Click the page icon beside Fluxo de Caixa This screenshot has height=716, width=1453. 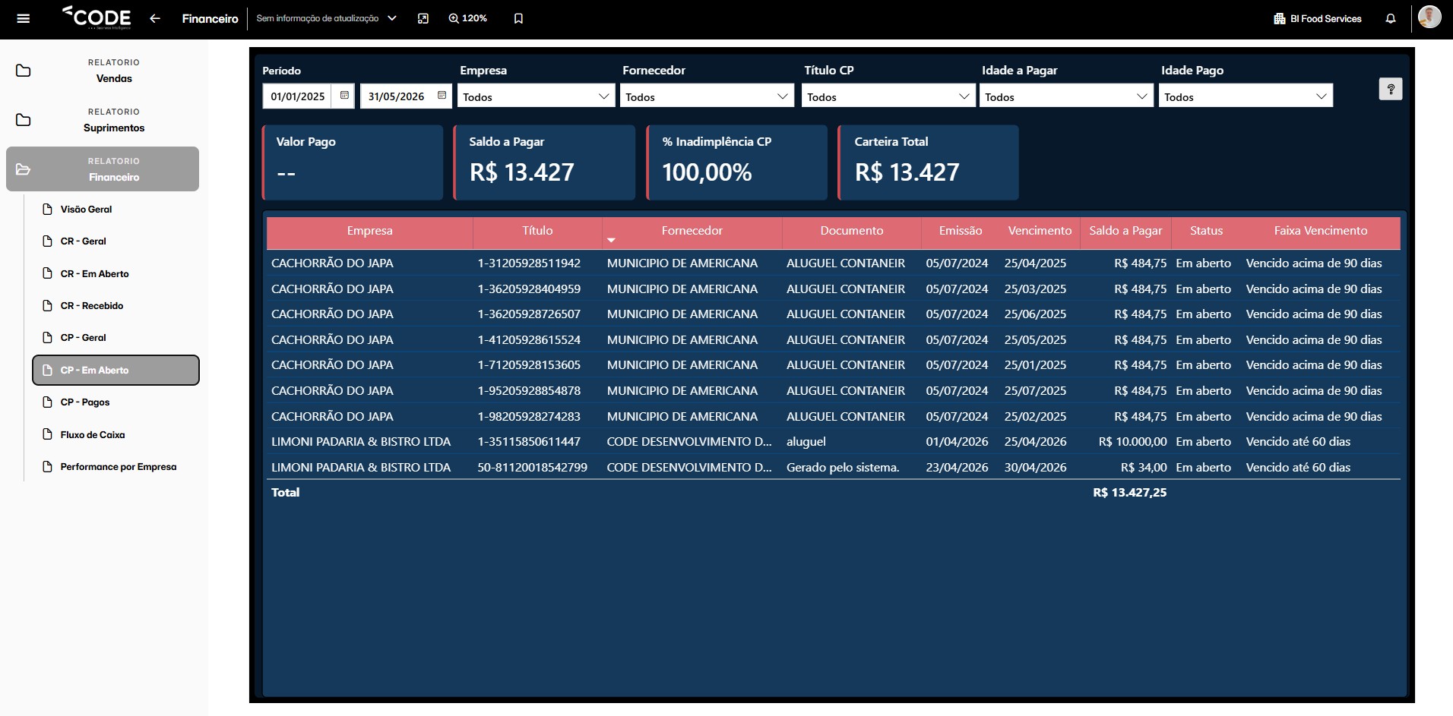47,434
